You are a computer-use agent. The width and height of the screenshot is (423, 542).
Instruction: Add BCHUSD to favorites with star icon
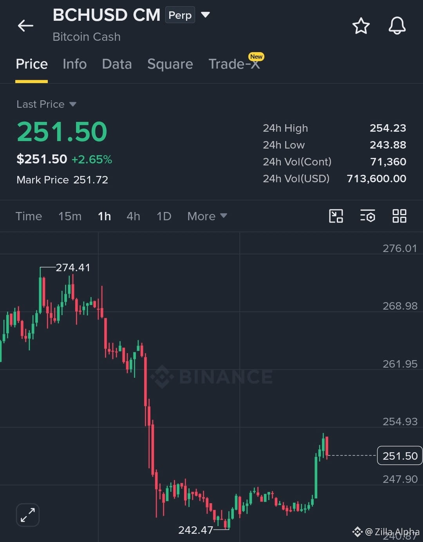pos(361,26)
